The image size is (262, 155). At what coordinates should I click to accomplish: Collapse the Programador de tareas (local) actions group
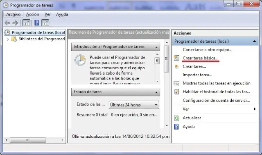255,41
